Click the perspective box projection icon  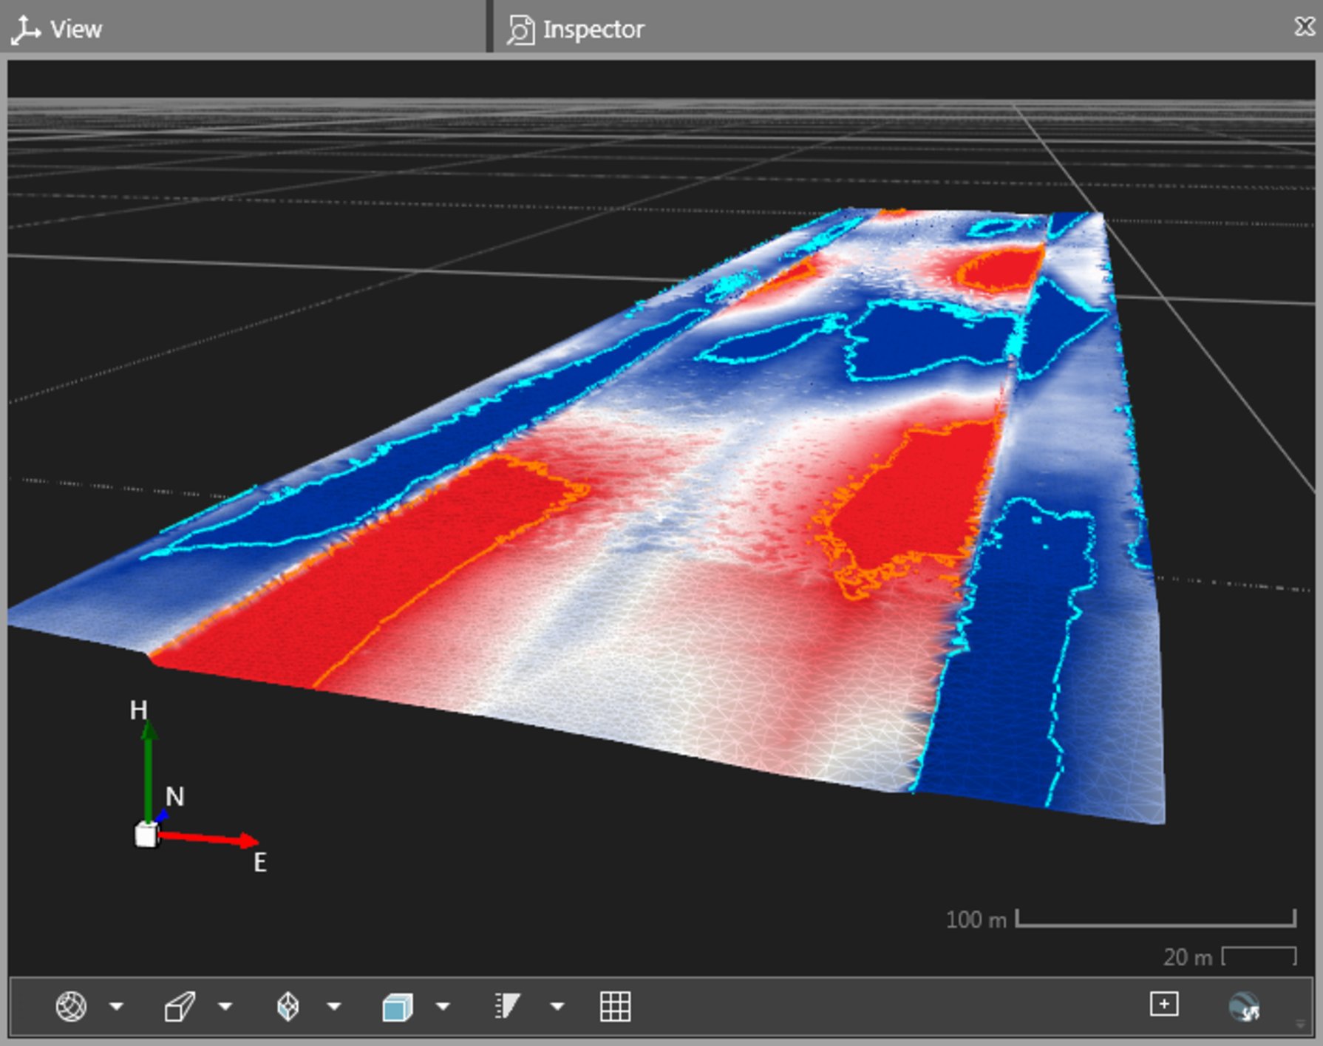click(180, 1006)
